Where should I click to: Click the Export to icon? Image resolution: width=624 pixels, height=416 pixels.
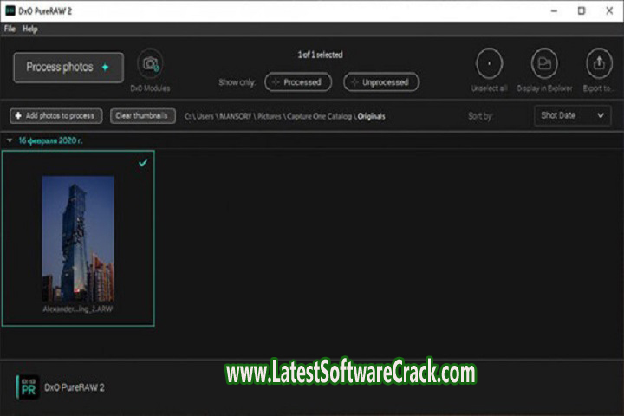tap(599, 64)
